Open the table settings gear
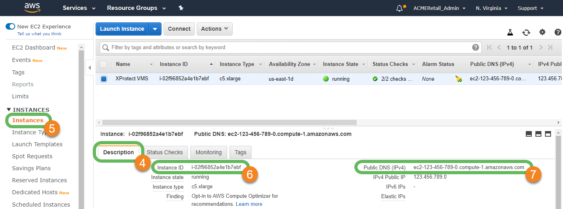563x209 pixels. click(542, 32)
